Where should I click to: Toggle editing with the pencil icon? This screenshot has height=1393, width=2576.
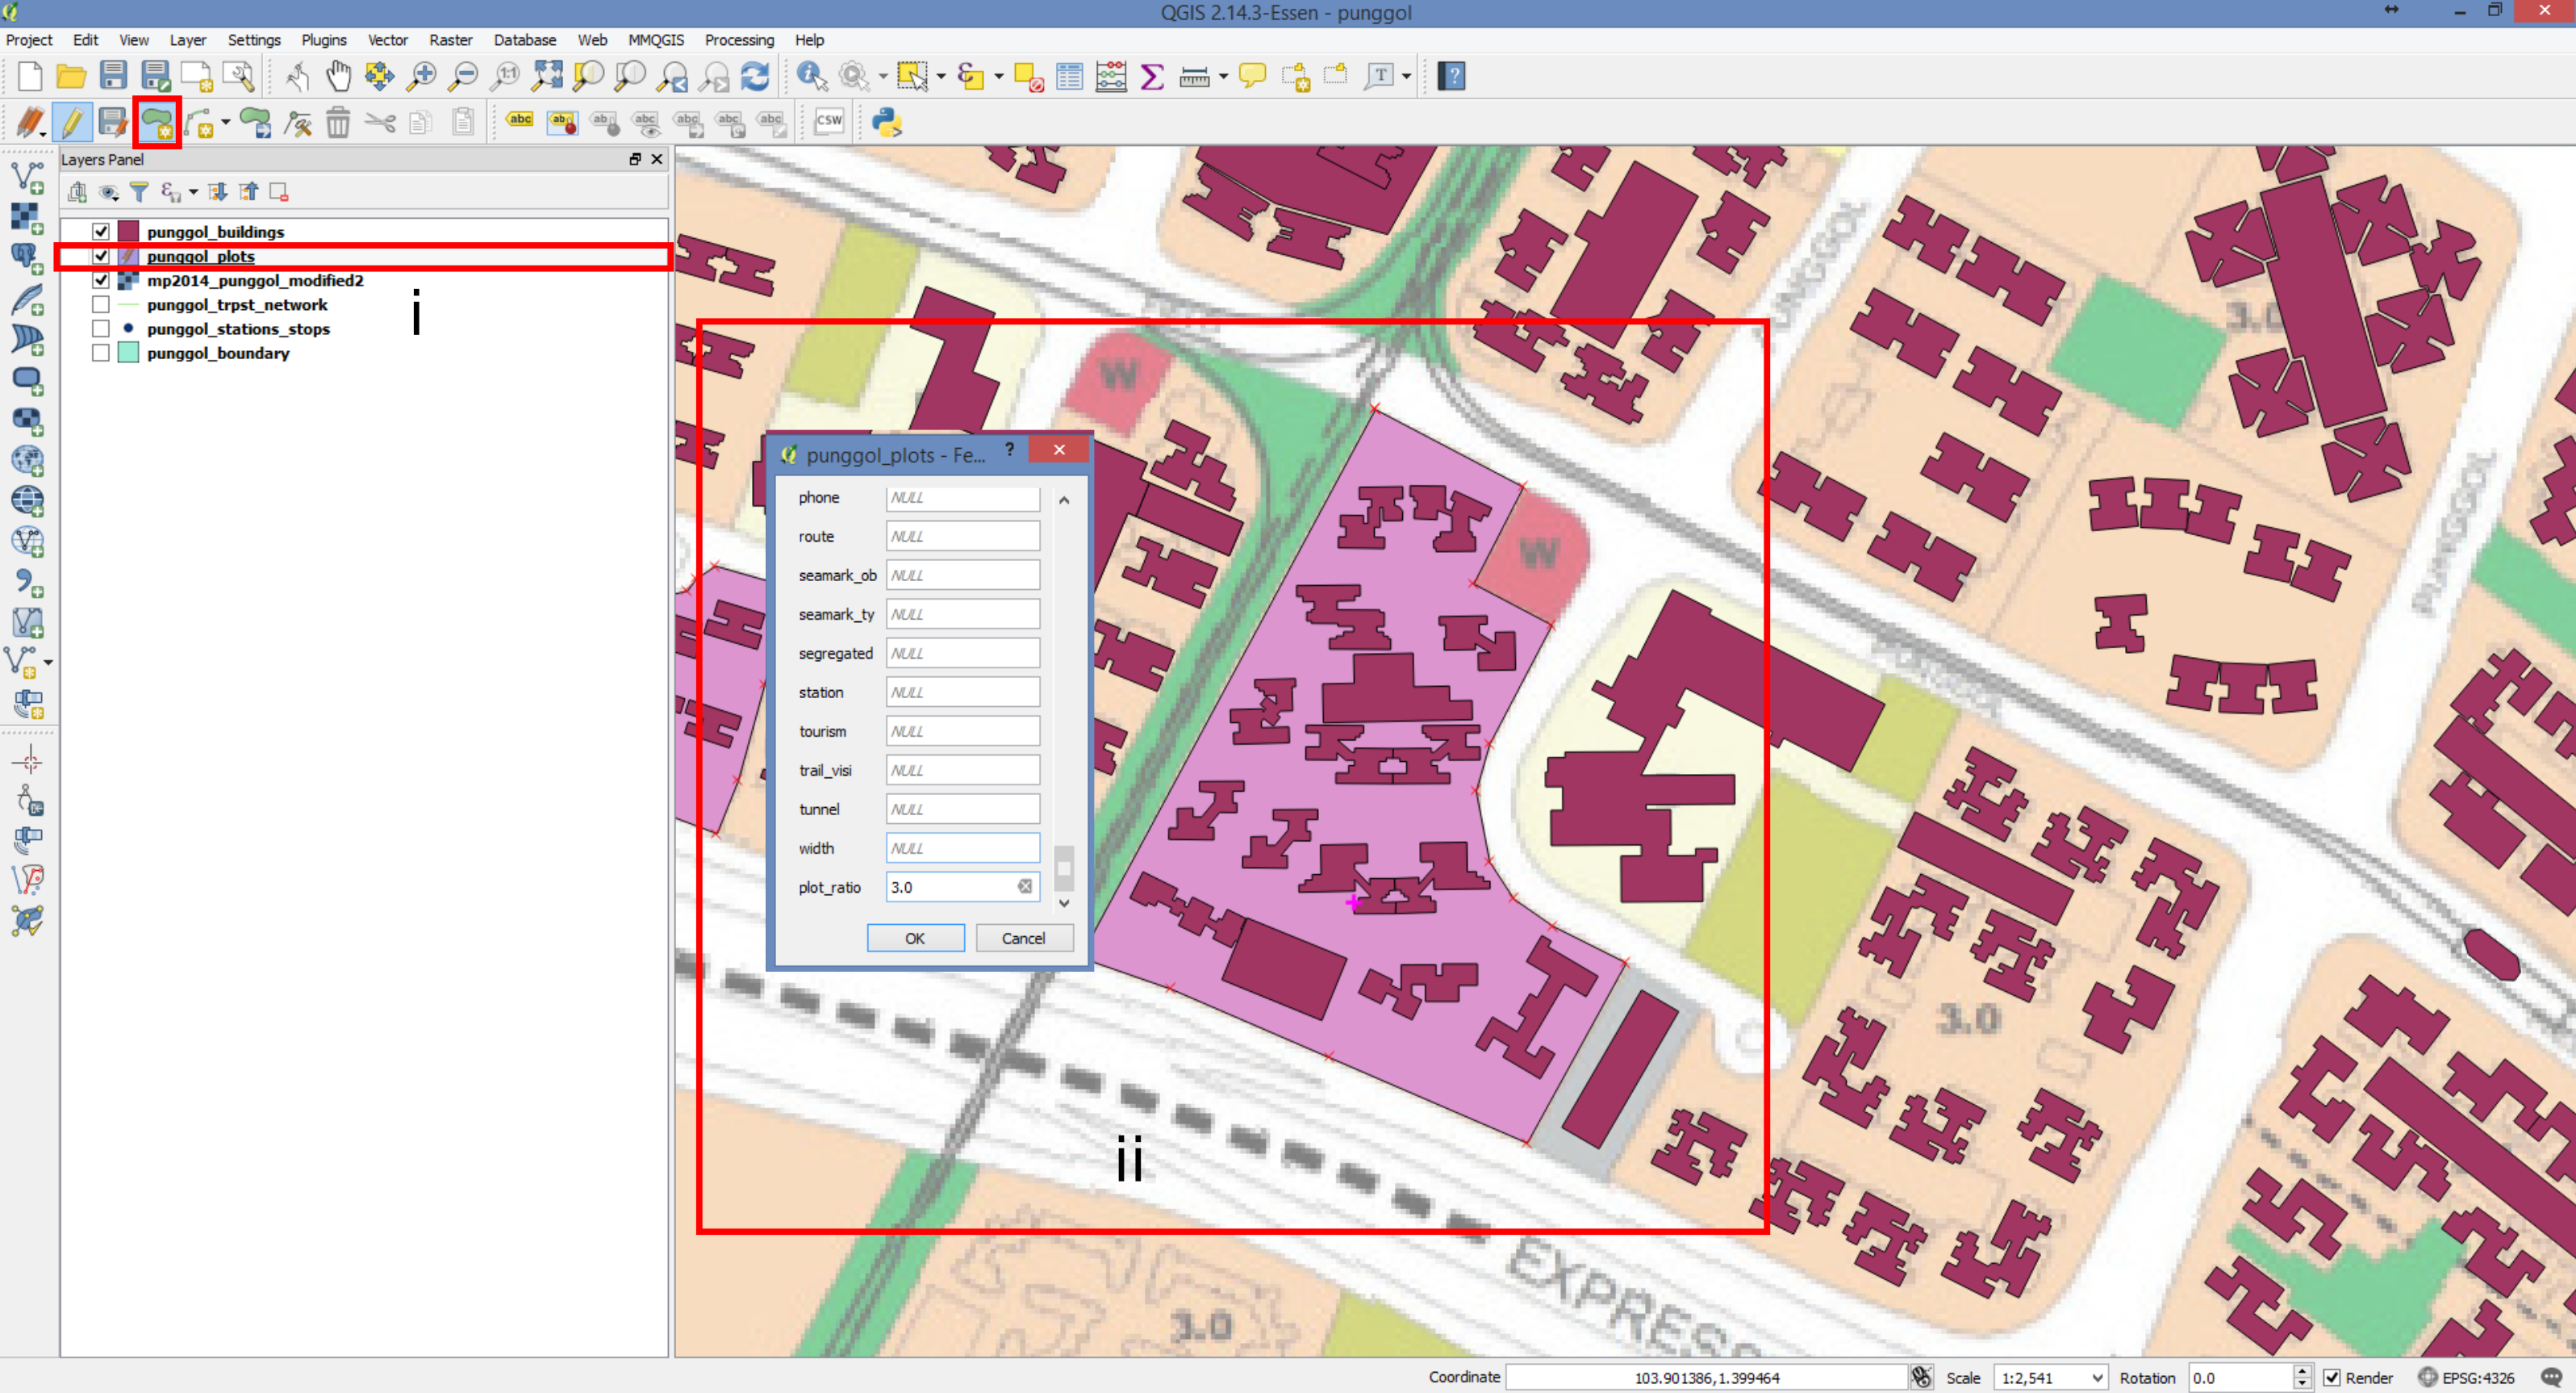71,123
